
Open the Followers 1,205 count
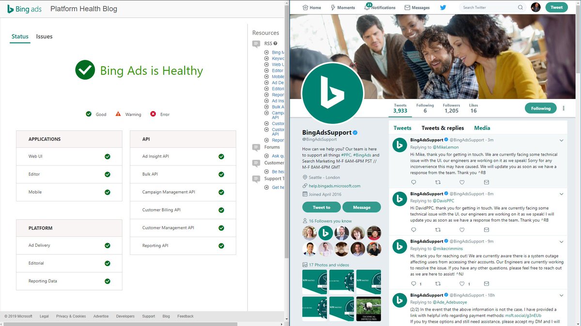(x=451, y=108)
